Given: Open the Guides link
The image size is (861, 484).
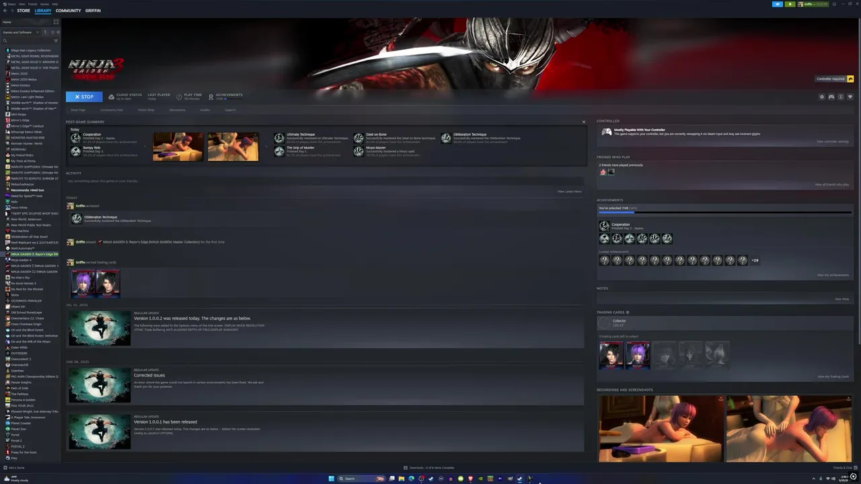Looking at the screenshot, I should click(205, 110).
